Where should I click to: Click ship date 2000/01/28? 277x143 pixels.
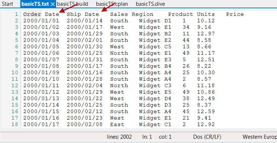coord(85,79)
